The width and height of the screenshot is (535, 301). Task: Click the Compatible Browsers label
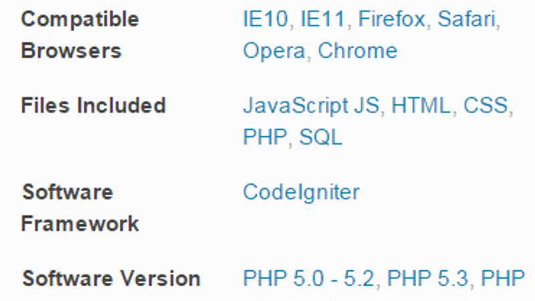pos(80,35)
